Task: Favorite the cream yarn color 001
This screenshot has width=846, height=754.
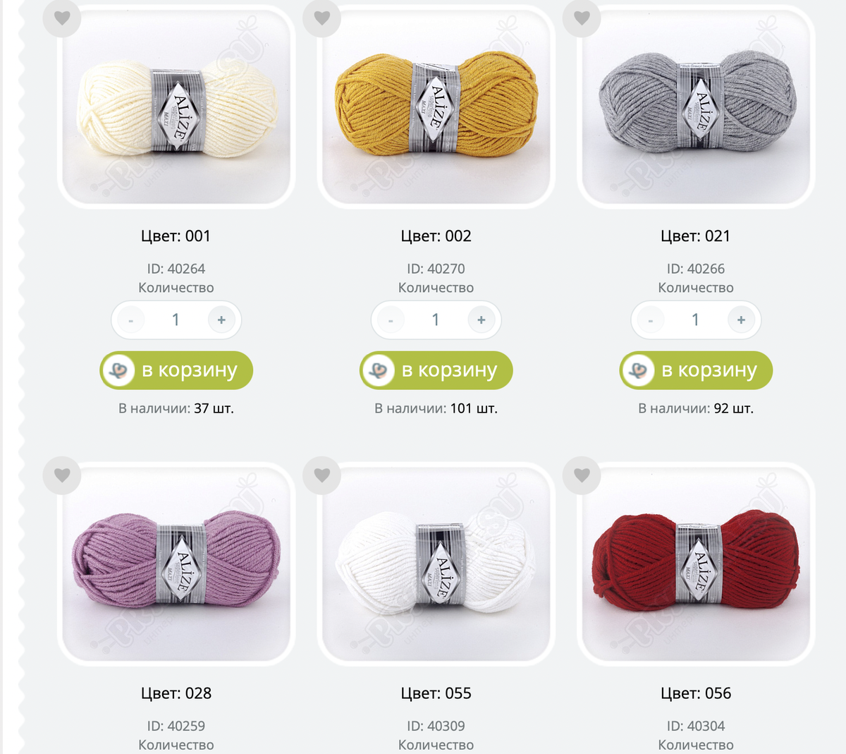Action: click(x=62, y=18)
